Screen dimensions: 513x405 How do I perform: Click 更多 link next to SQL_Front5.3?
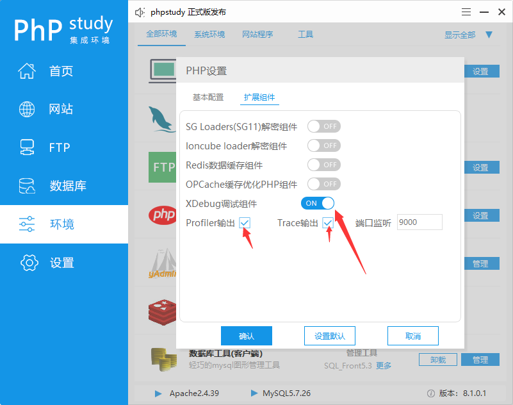pos(384,366)
